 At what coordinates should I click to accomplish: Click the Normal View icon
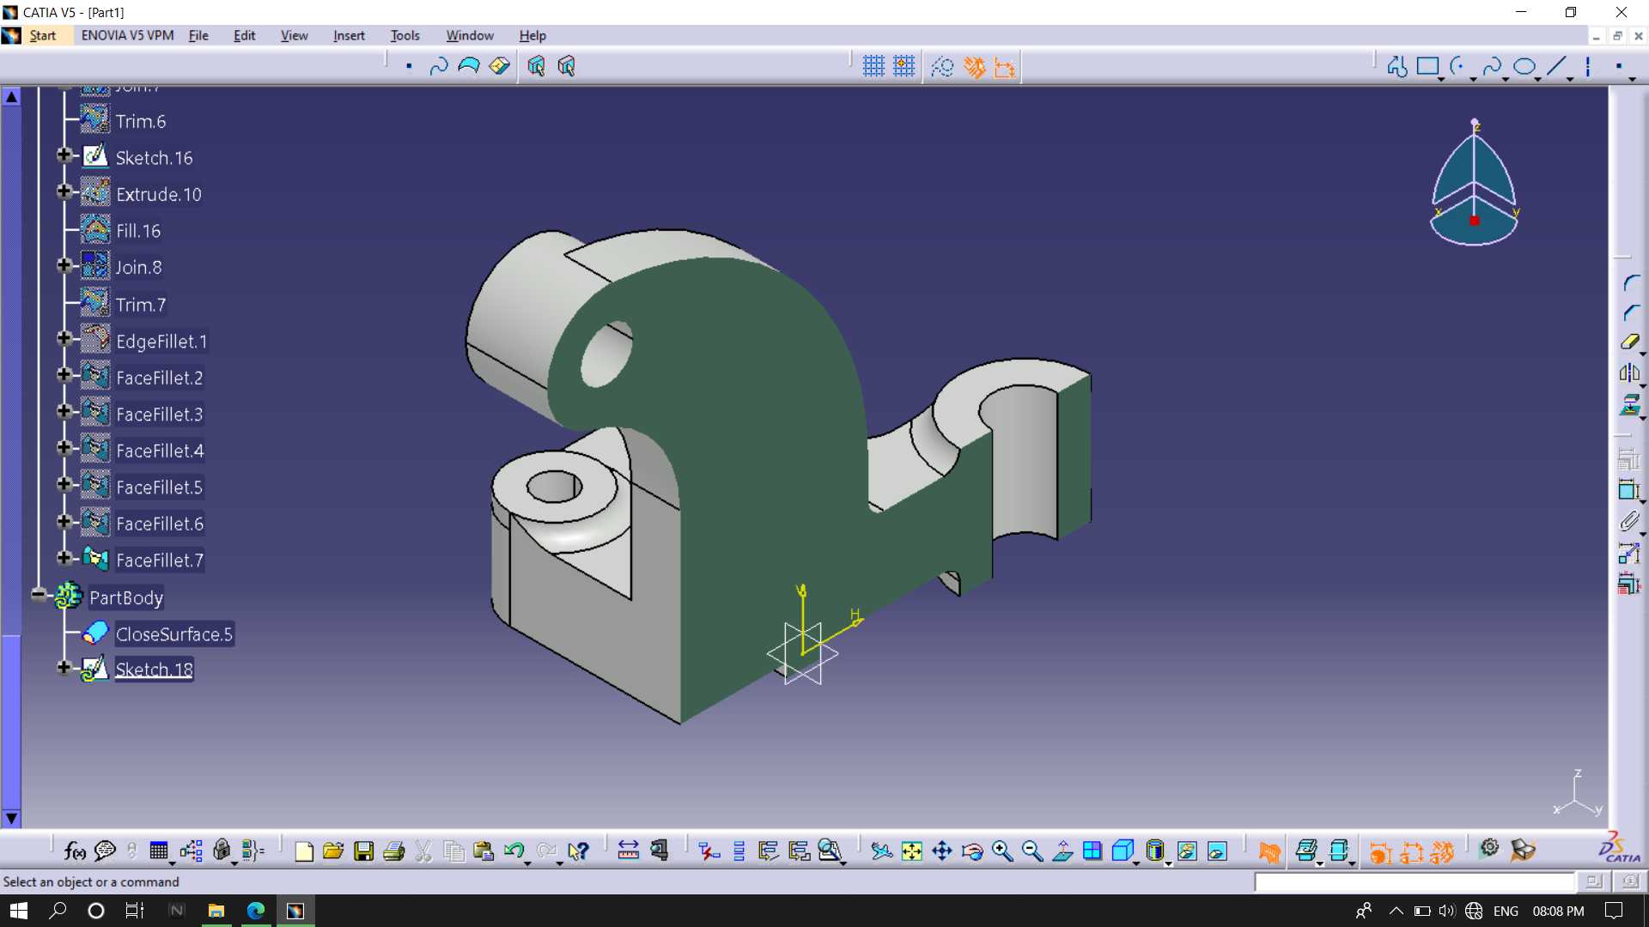pyautogui.click(x=1062, y=851)
